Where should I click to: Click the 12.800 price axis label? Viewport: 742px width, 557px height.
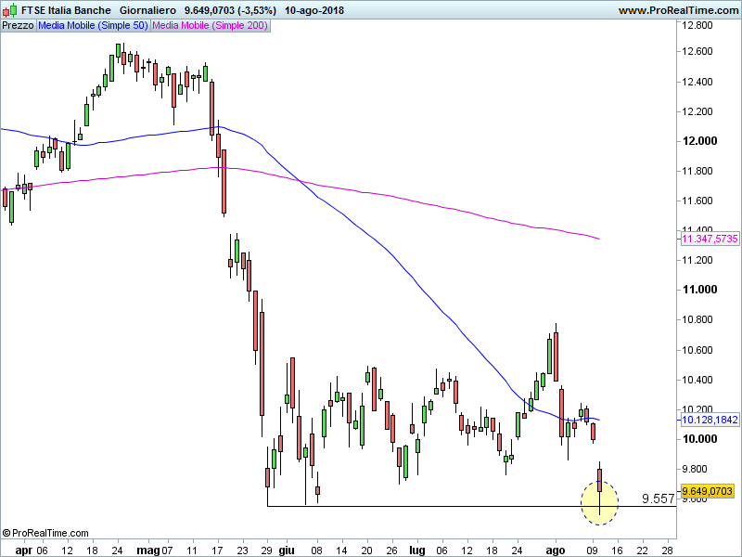[x=697, y=25]
